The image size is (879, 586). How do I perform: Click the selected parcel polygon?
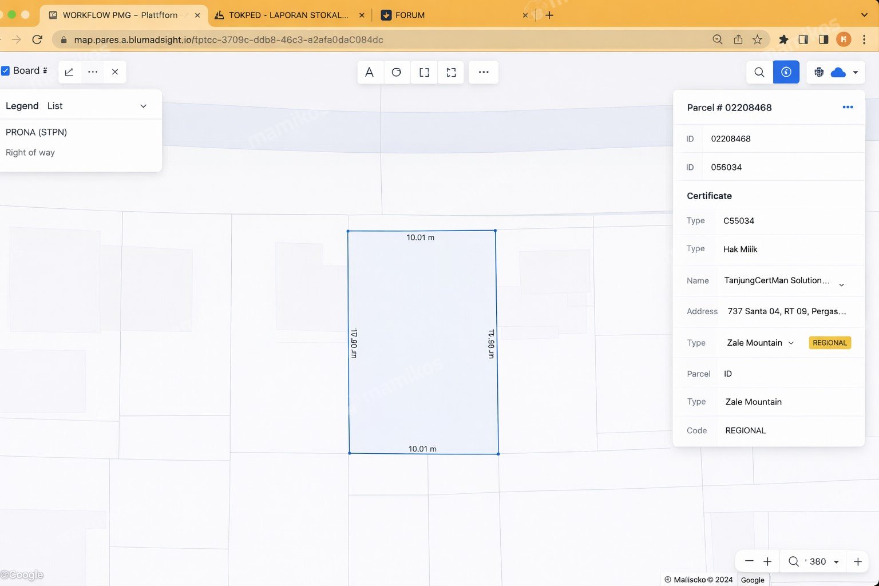423,343
